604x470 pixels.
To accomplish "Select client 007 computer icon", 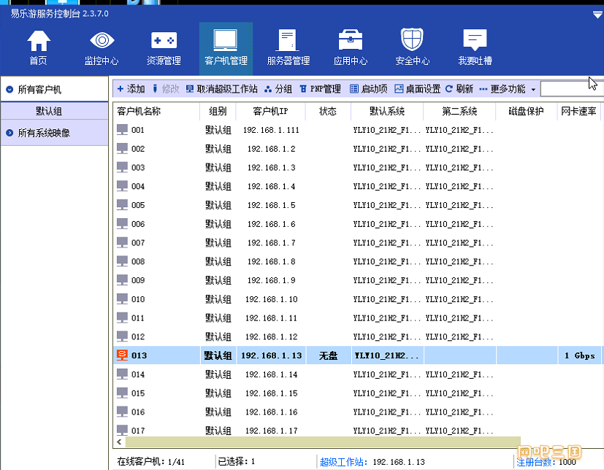I will [x=122, y=243].
